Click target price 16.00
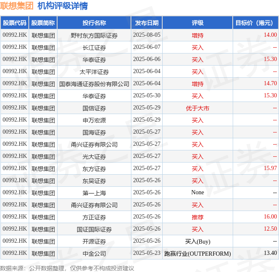Screen dimensions: 279x272 (270, 217)
